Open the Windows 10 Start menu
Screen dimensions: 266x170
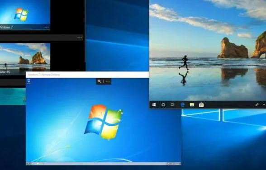[x=154, y=105]
